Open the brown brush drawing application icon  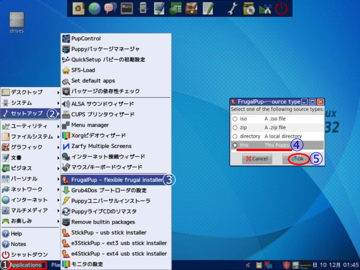pyautogui.click(x=191, y=8)
